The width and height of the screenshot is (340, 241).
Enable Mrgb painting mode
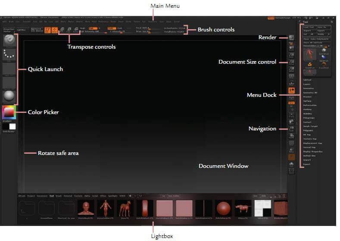tap(82, 28)
